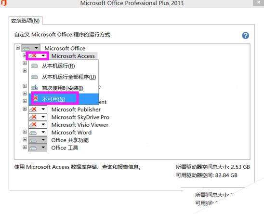Select the Microsoft Publisher tree label
Viewport: 264px width, 214px height.
click(x=76, y=109)
